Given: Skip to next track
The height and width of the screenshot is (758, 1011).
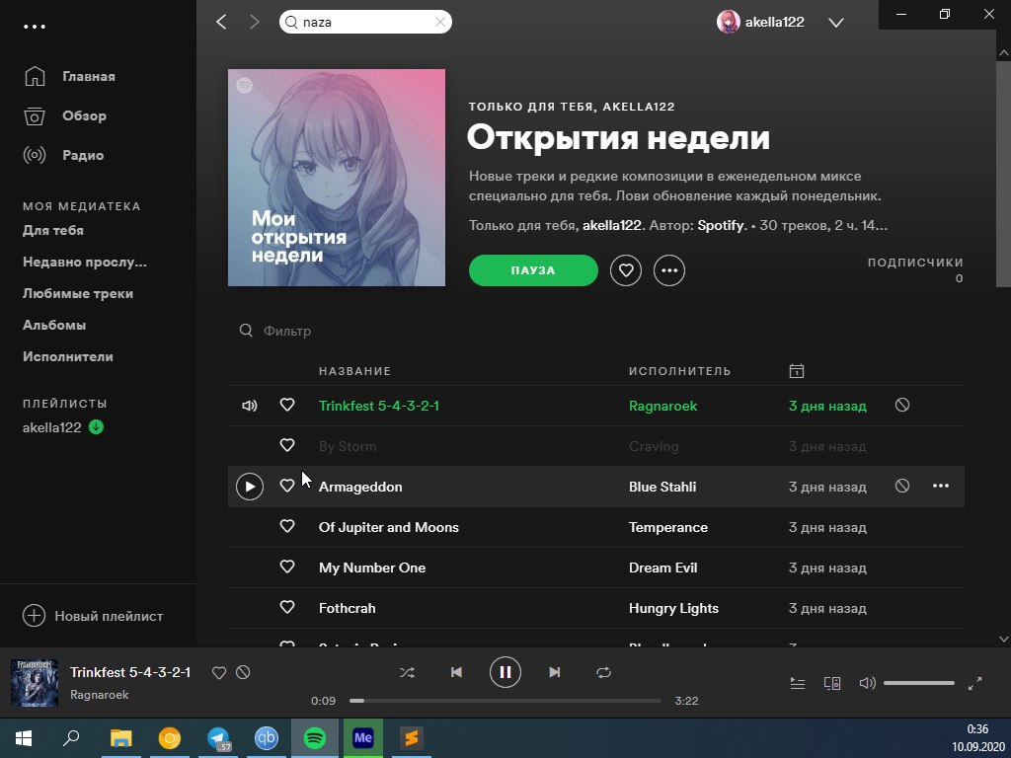Looking at the screenshot, I should 555,672.
